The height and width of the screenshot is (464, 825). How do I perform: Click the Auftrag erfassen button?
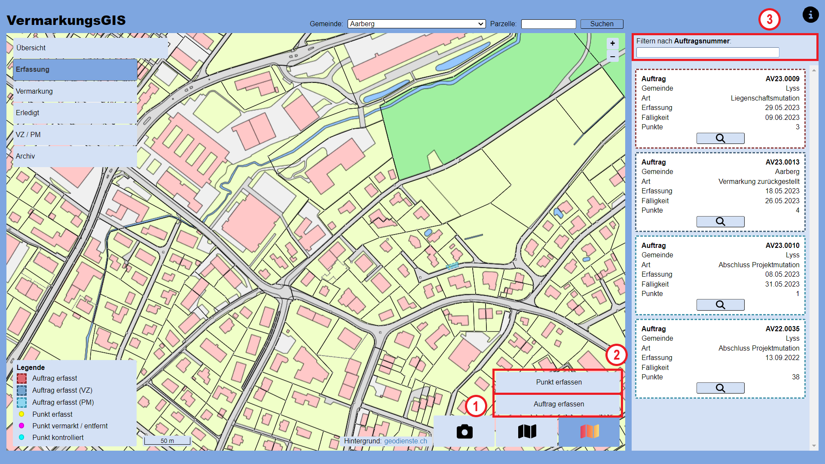point(559,404)
